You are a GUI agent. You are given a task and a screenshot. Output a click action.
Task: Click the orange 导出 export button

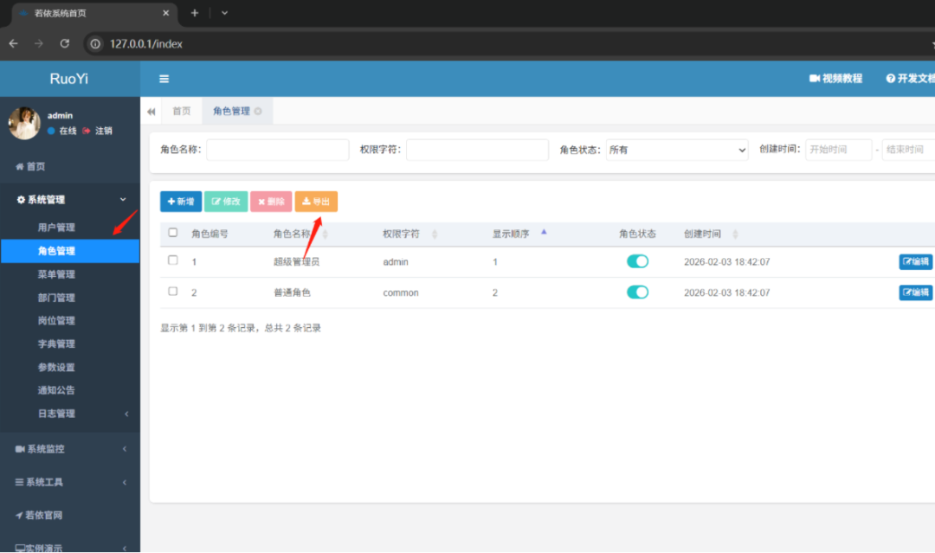point(316,202)
